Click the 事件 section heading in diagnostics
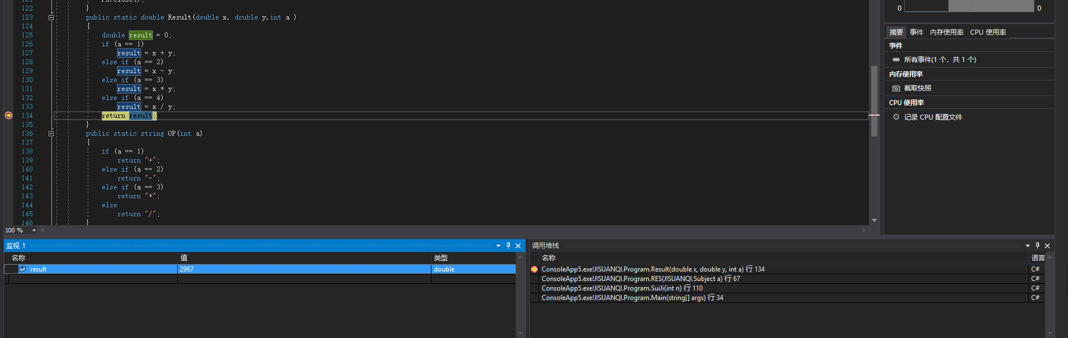 coord(896,46)
